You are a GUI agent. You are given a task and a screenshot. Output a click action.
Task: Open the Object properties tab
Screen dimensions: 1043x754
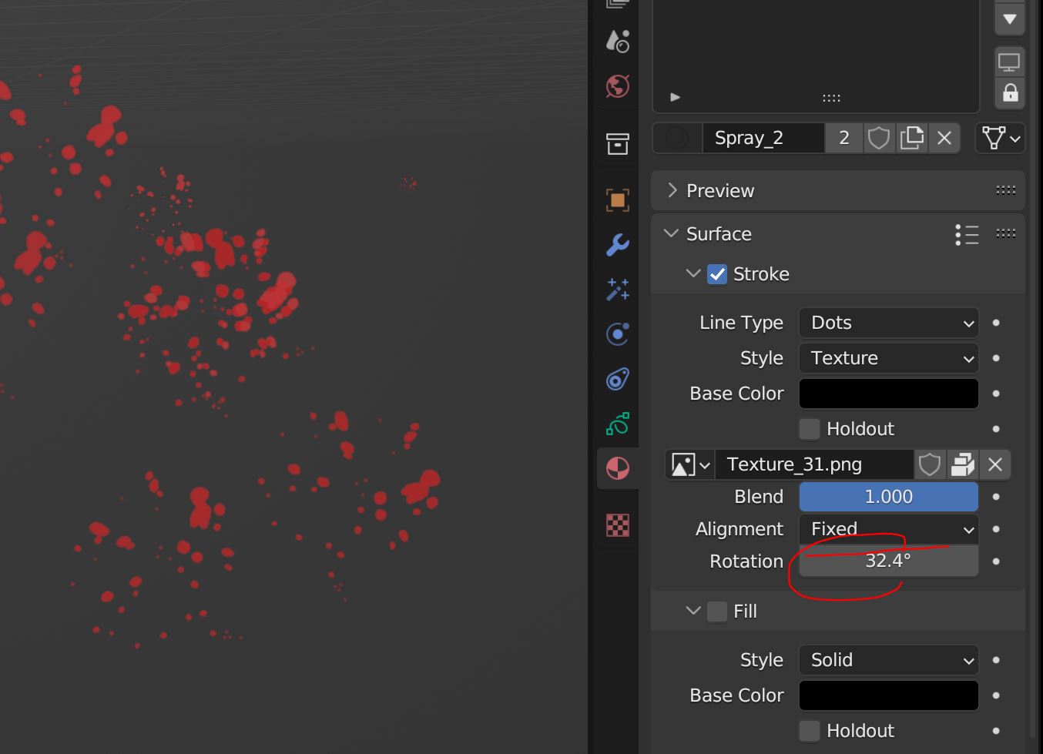coord(617,200)
